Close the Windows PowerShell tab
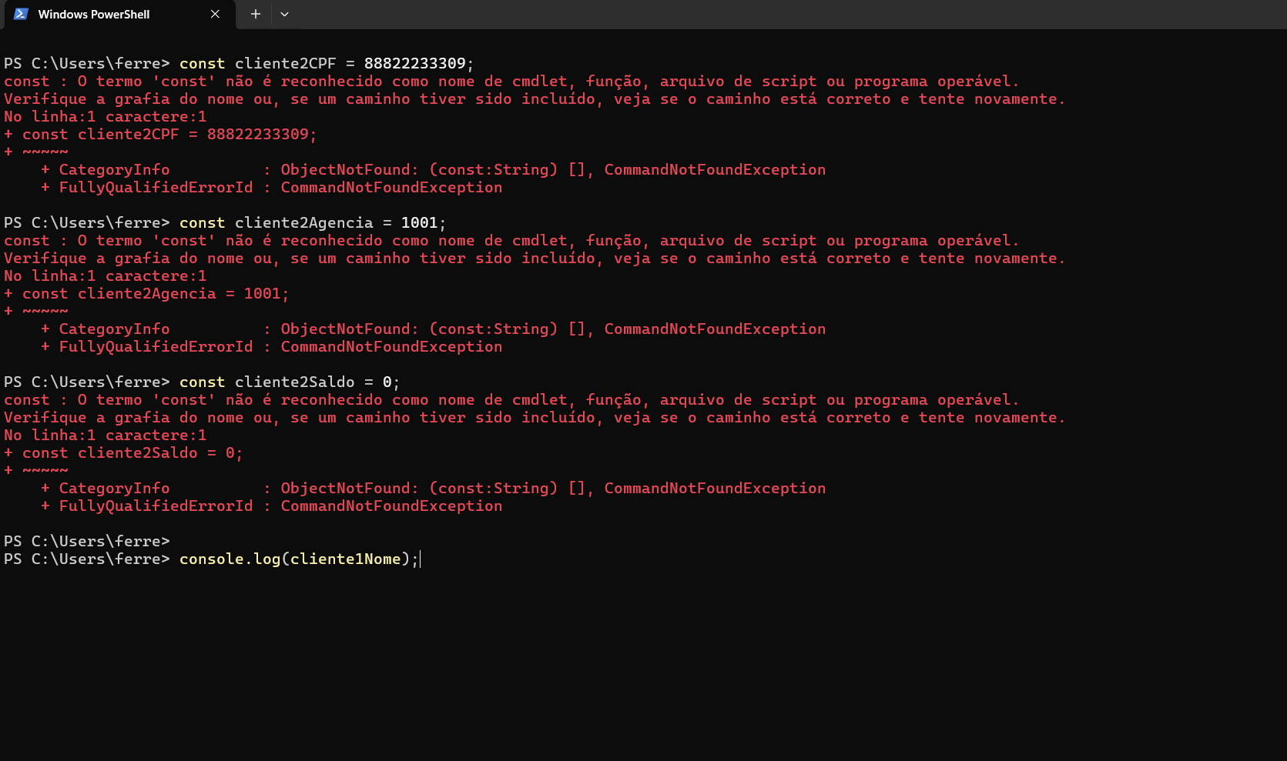1287x761 pixels. (x=215, y=14)
